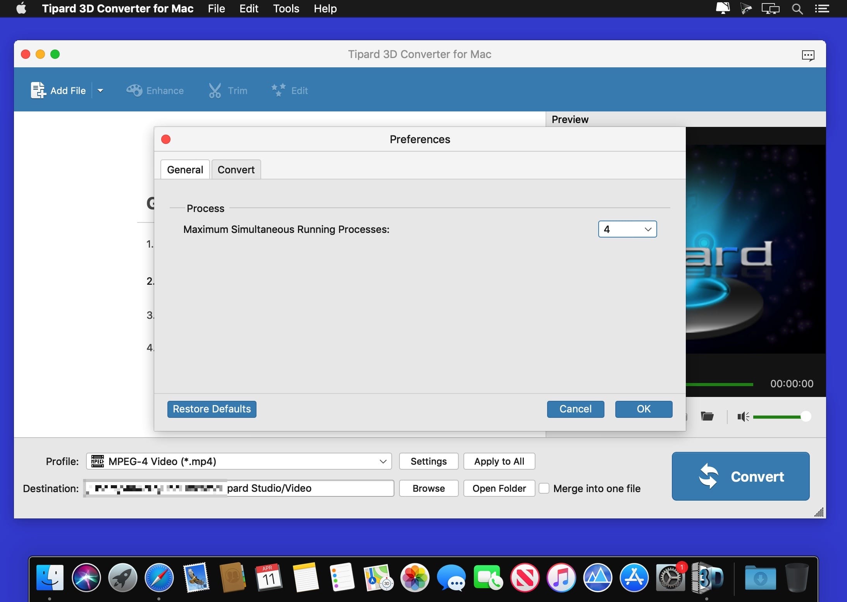Click the Enhance palette icon

[134, 91]
